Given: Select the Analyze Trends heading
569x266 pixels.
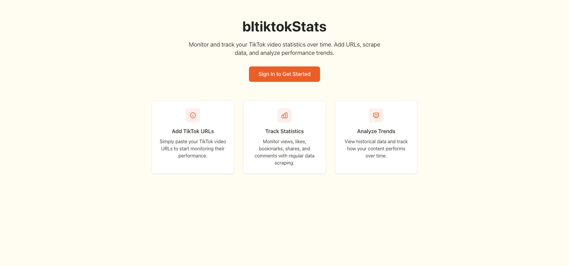Looking at the screenshot, I should [376, 131].
